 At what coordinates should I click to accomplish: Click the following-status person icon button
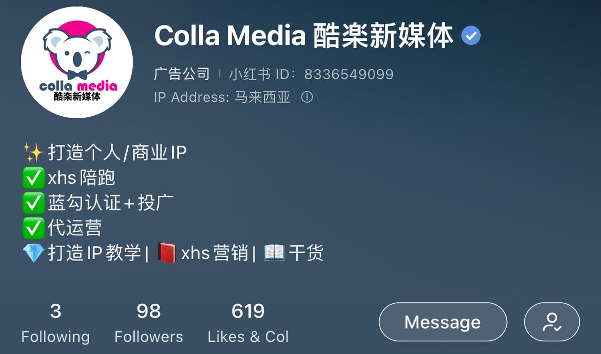click(x=552, y=322)
